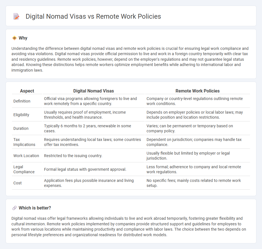Select the Definition row label
This screenshot has height=249, width=262.
click(22, 101)
